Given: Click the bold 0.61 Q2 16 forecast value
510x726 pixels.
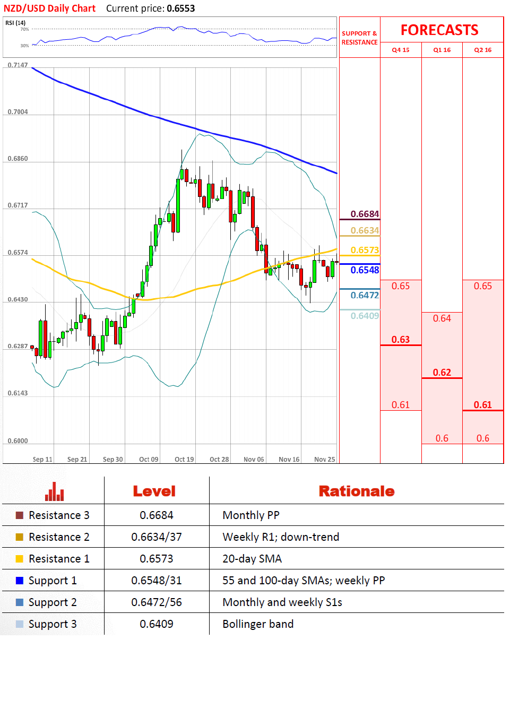Looking at the screenshot, I should coord(483,405).
